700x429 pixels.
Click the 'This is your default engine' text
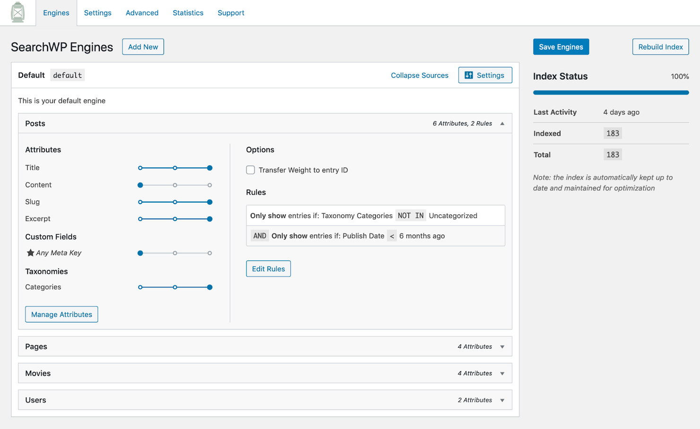coord(61,101)
